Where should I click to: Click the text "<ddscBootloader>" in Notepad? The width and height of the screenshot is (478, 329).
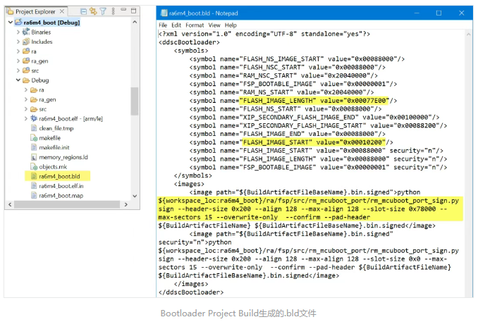(x=190, y=42)
